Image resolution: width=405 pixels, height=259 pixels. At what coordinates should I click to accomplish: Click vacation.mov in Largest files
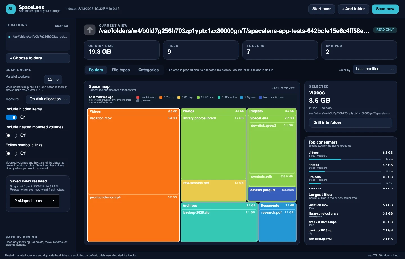350,206
